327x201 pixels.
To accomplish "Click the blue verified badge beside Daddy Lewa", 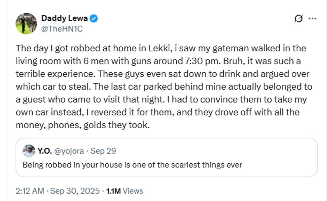I will click(x=93, y=18).
